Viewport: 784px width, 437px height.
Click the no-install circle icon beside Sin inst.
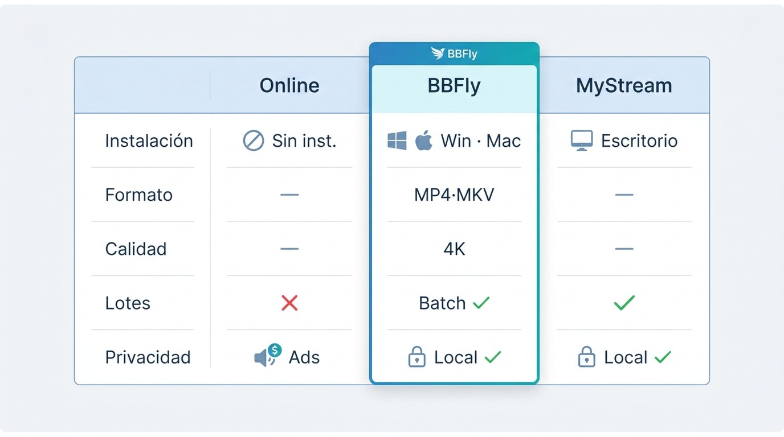click(254, 141)
